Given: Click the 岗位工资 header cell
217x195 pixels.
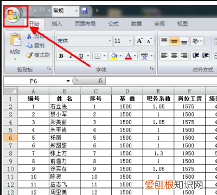Looking at the screenshot, I should 189,99.
